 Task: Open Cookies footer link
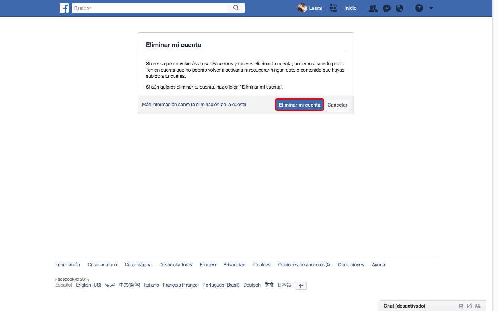(262, 265)
